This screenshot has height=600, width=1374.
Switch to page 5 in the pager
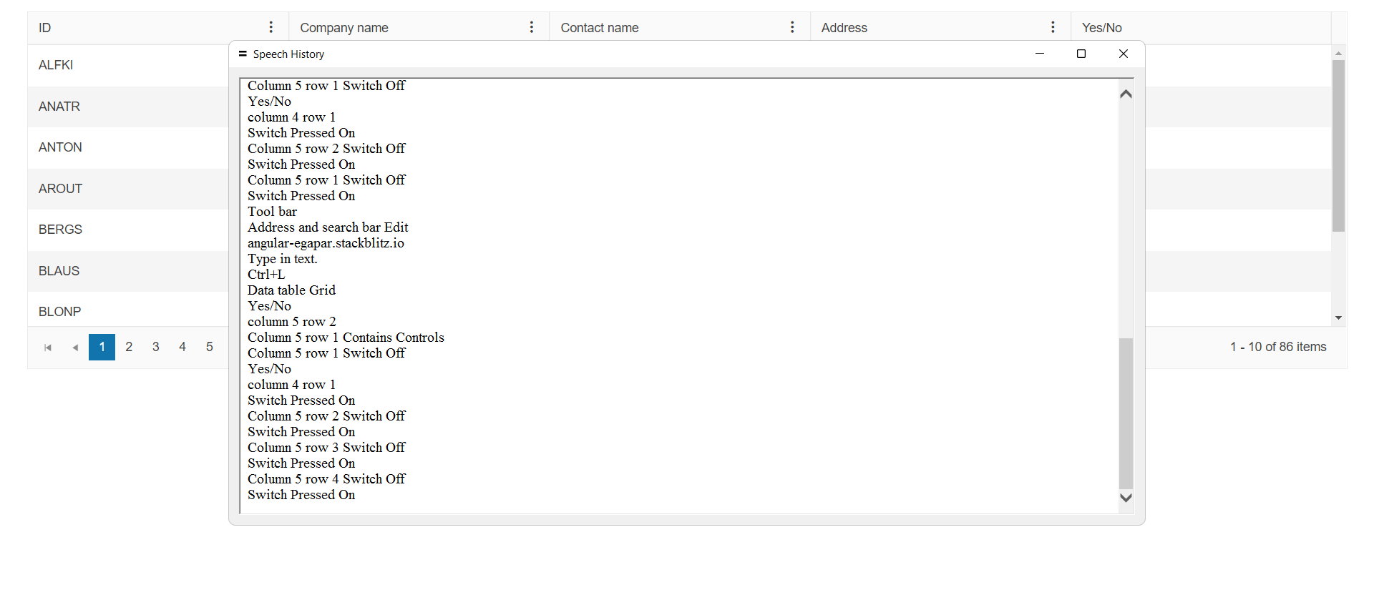(210, 347)
